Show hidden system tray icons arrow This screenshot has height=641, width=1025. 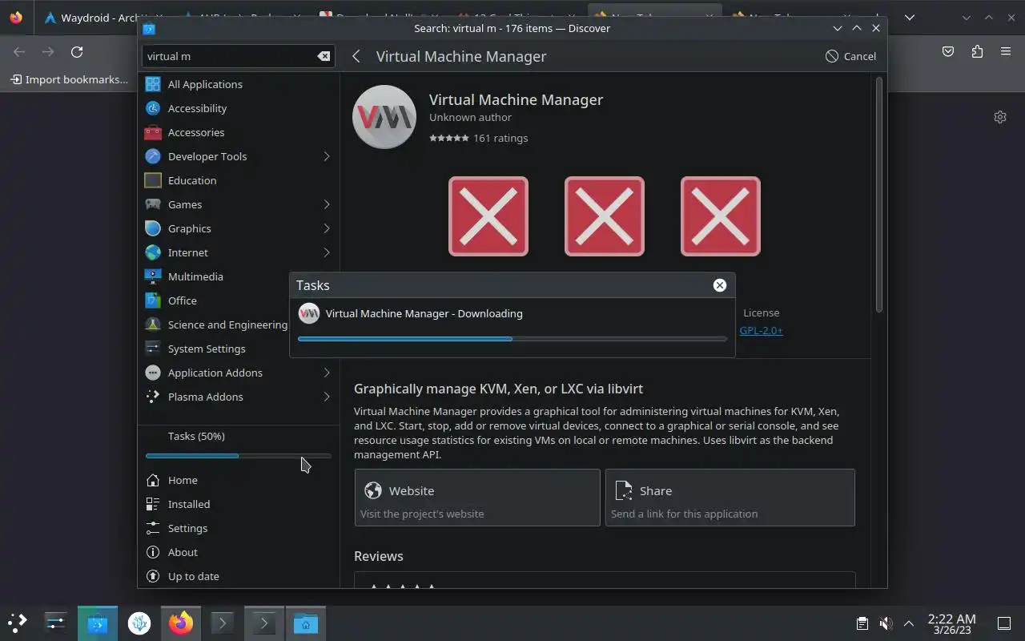pyautogui.click(x=909, y=623)
